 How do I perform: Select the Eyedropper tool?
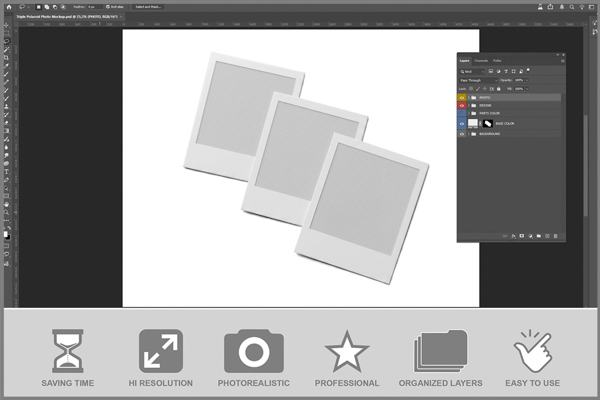tap(6, 65)
